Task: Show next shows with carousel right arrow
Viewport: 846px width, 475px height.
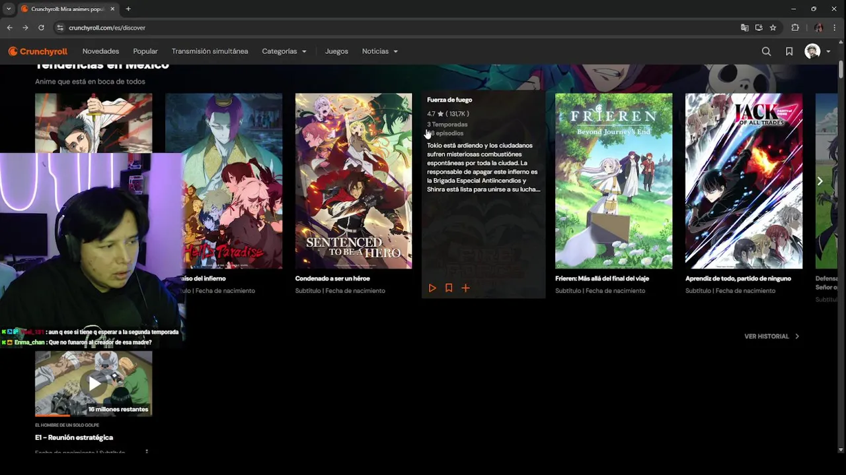Action: pos(820,181)
